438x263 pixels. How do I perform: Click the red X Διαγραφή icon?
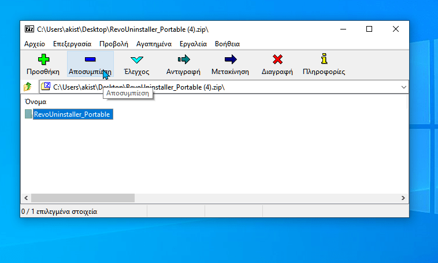[x=277, y=60]
